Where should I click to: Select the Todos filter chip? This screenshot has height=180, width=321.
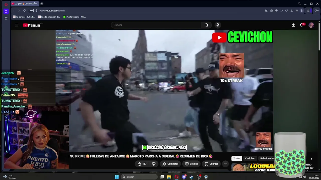pyautogui.click(x=237, y=158)
